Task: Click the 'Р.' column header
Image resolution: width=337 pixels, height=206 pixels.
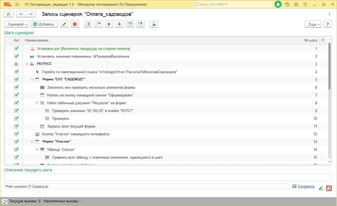Action: tap(323, 40)
